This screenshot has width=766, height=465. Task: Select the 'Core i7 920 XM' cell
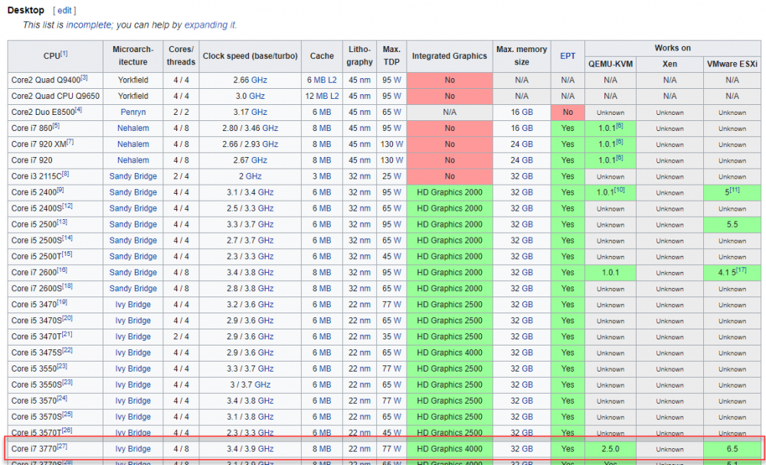[x=55, y=144]
